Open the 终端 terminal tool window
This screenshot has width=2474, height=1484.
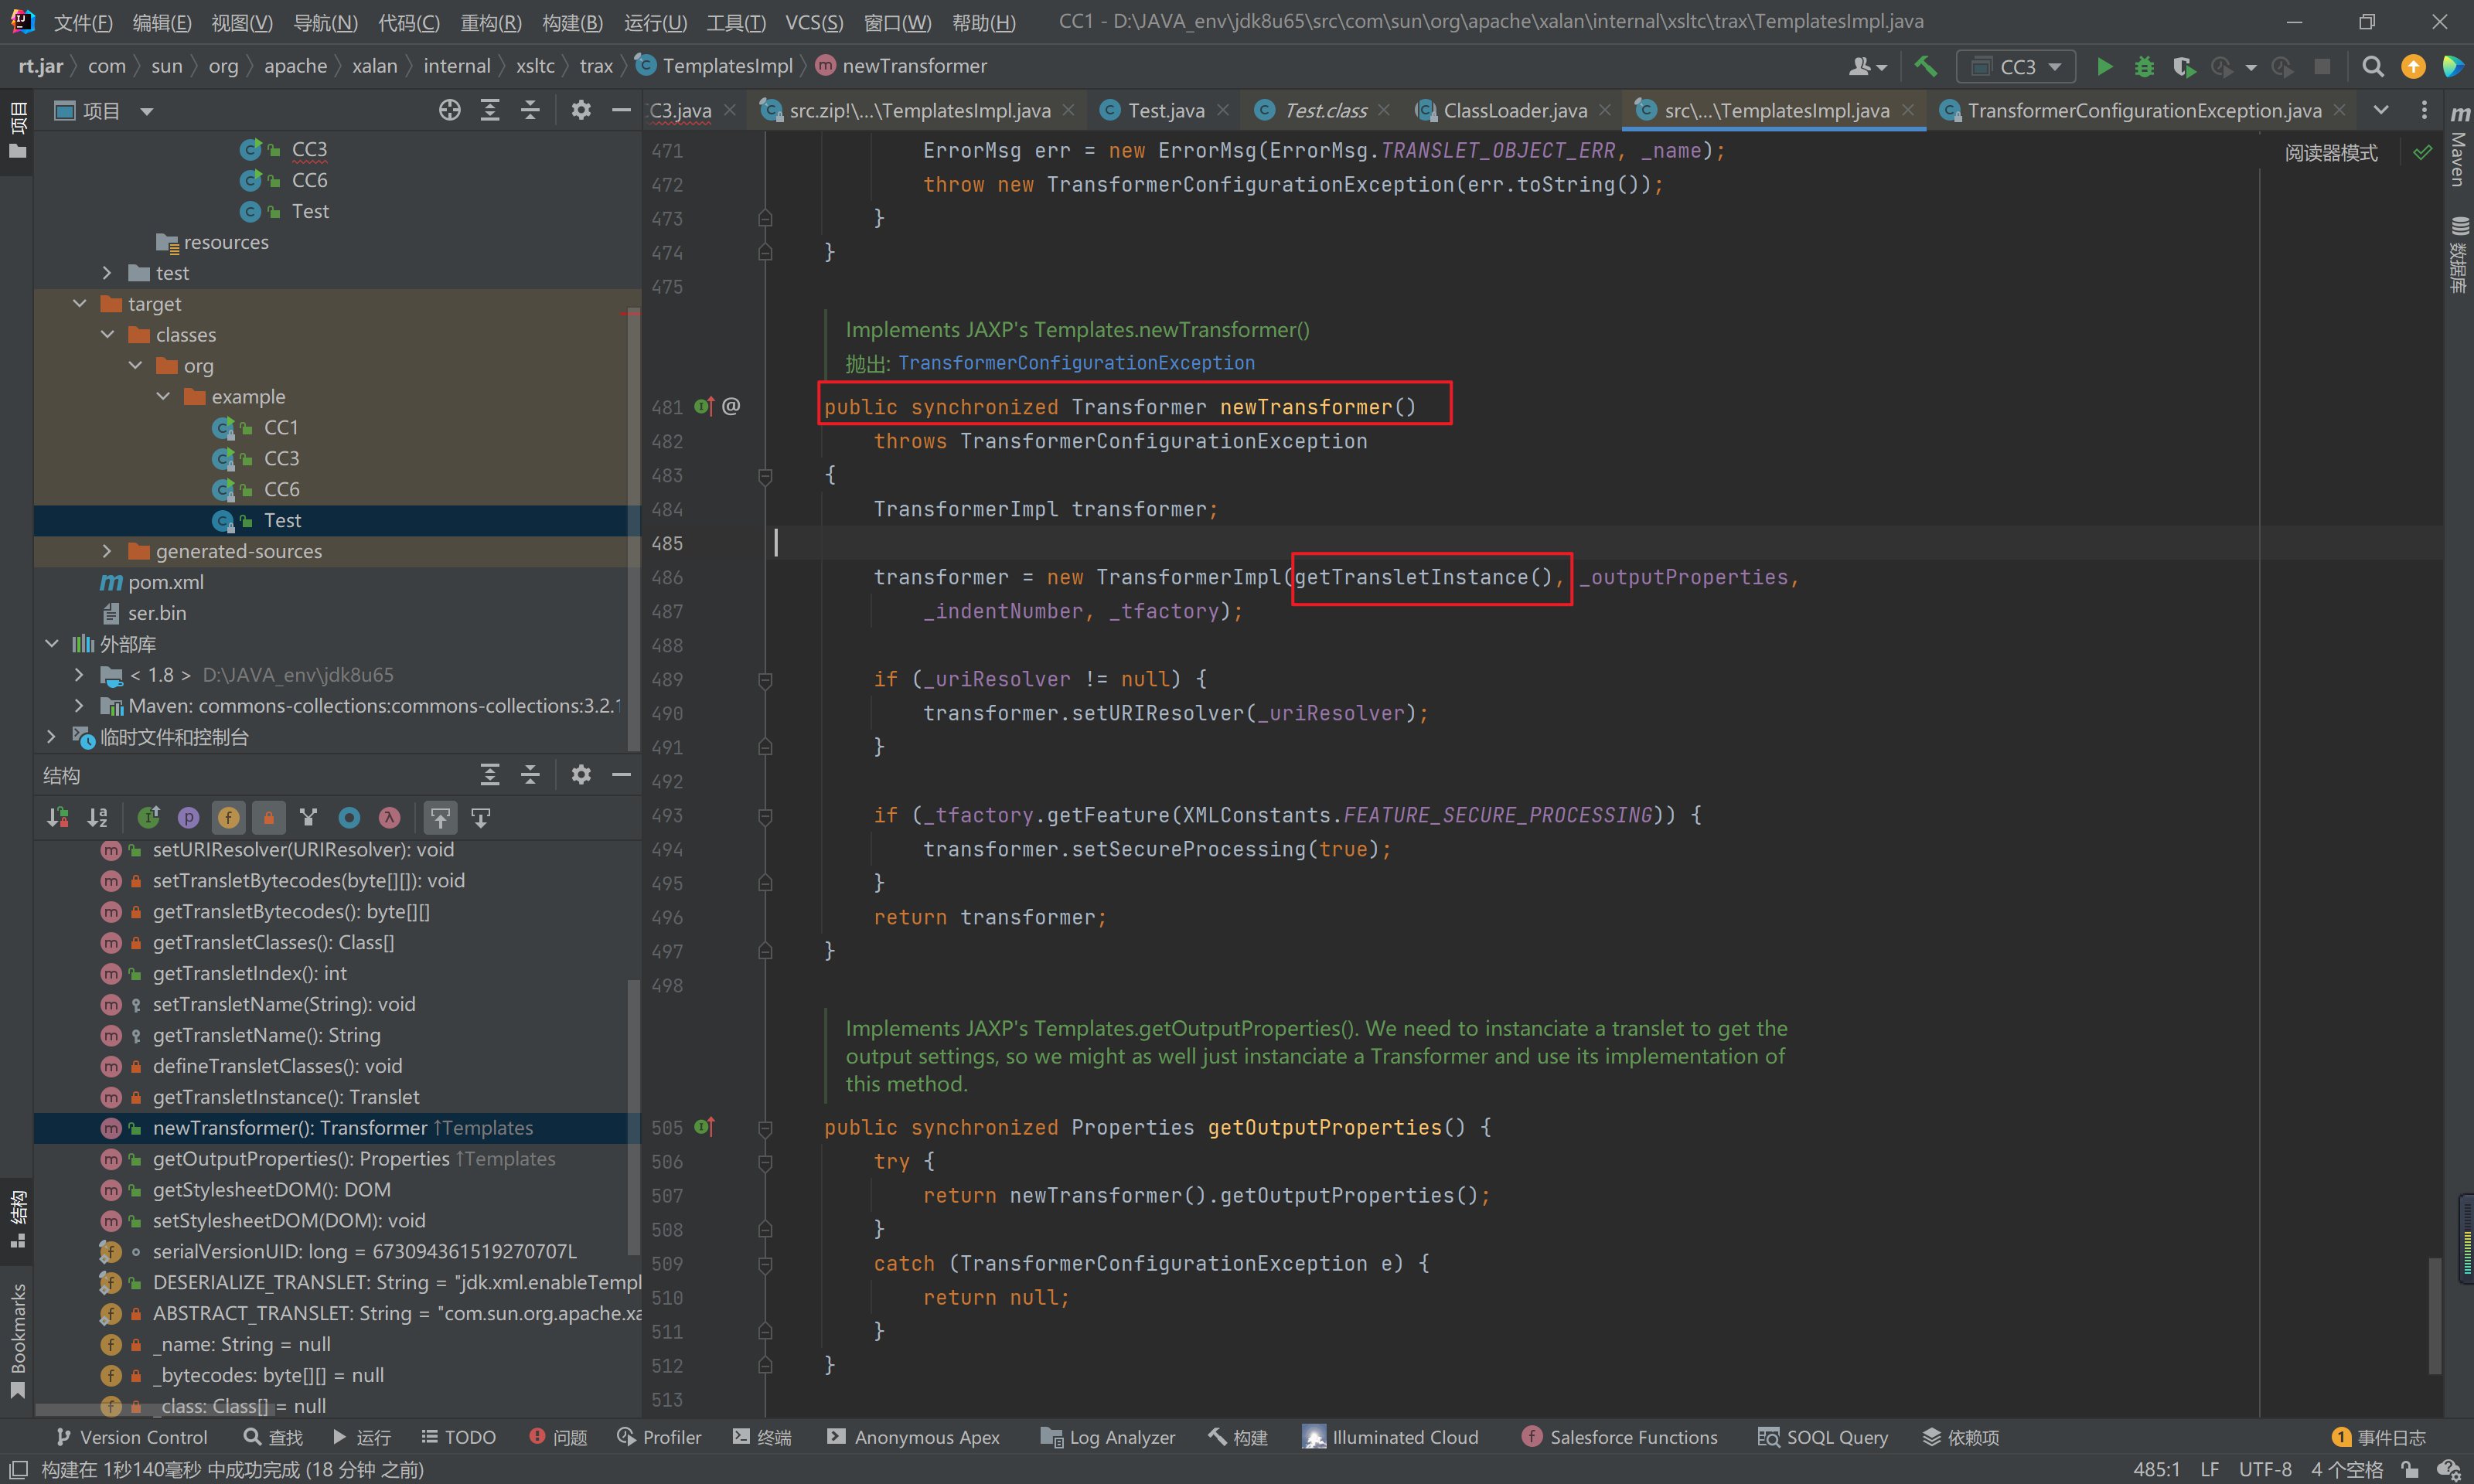click(x=762, y=1437)
